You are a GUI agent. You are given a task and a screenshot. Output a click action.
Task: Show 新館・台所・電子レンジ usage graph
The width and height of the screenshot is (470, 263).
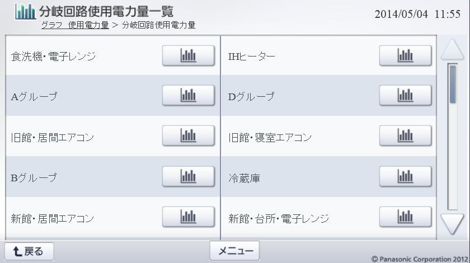406,217
